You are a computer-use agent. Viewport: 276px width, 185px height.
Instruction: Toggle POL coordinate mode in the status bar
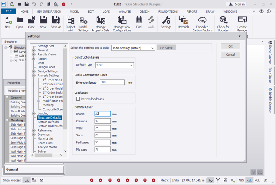(x=257, y=180)
